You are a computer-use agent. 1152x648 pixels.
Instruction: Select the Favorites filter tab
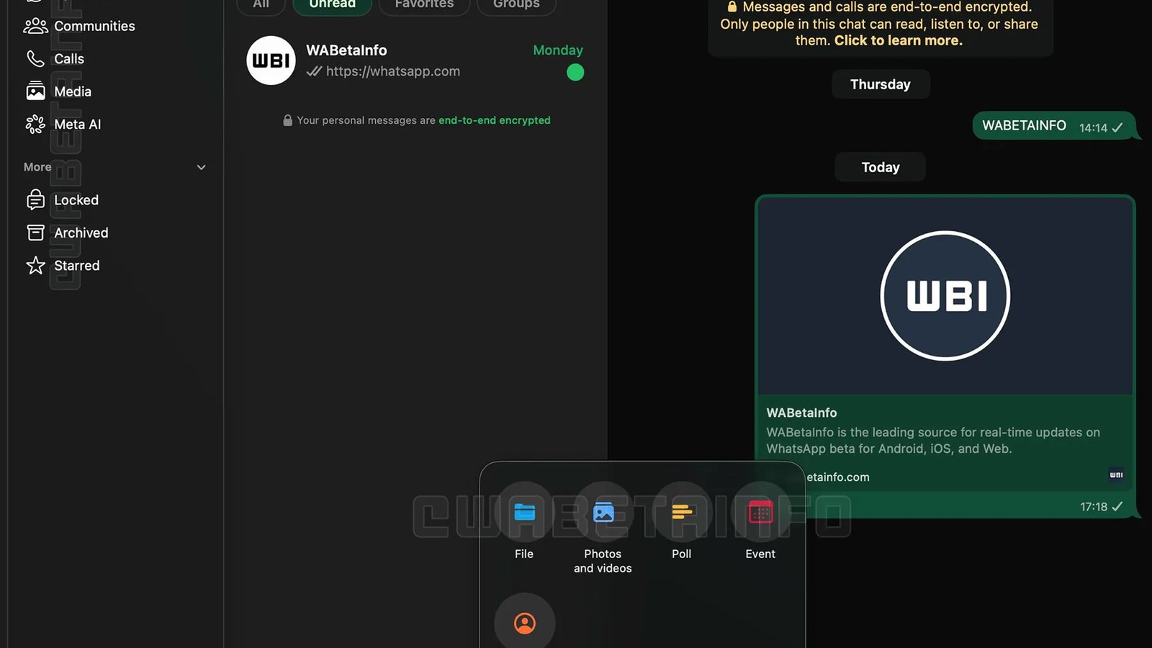click(424, 4)
